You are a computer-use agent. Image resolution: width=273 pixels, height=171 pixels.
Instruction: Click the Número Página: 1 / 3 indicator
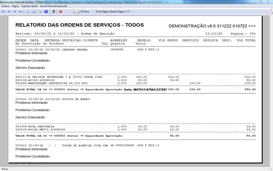(x=120, y=12)
